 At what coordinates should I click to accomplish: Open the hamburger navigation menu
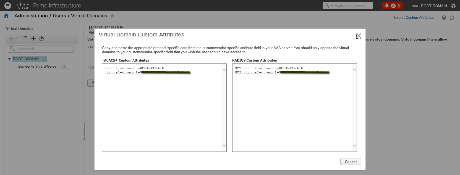tap(8, 5)
